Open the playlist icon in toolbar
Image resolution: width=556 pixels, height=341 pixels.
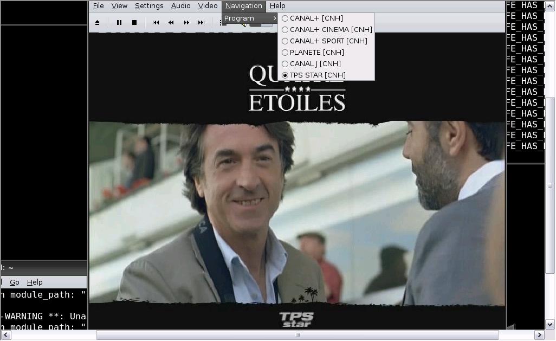point(222,23)
